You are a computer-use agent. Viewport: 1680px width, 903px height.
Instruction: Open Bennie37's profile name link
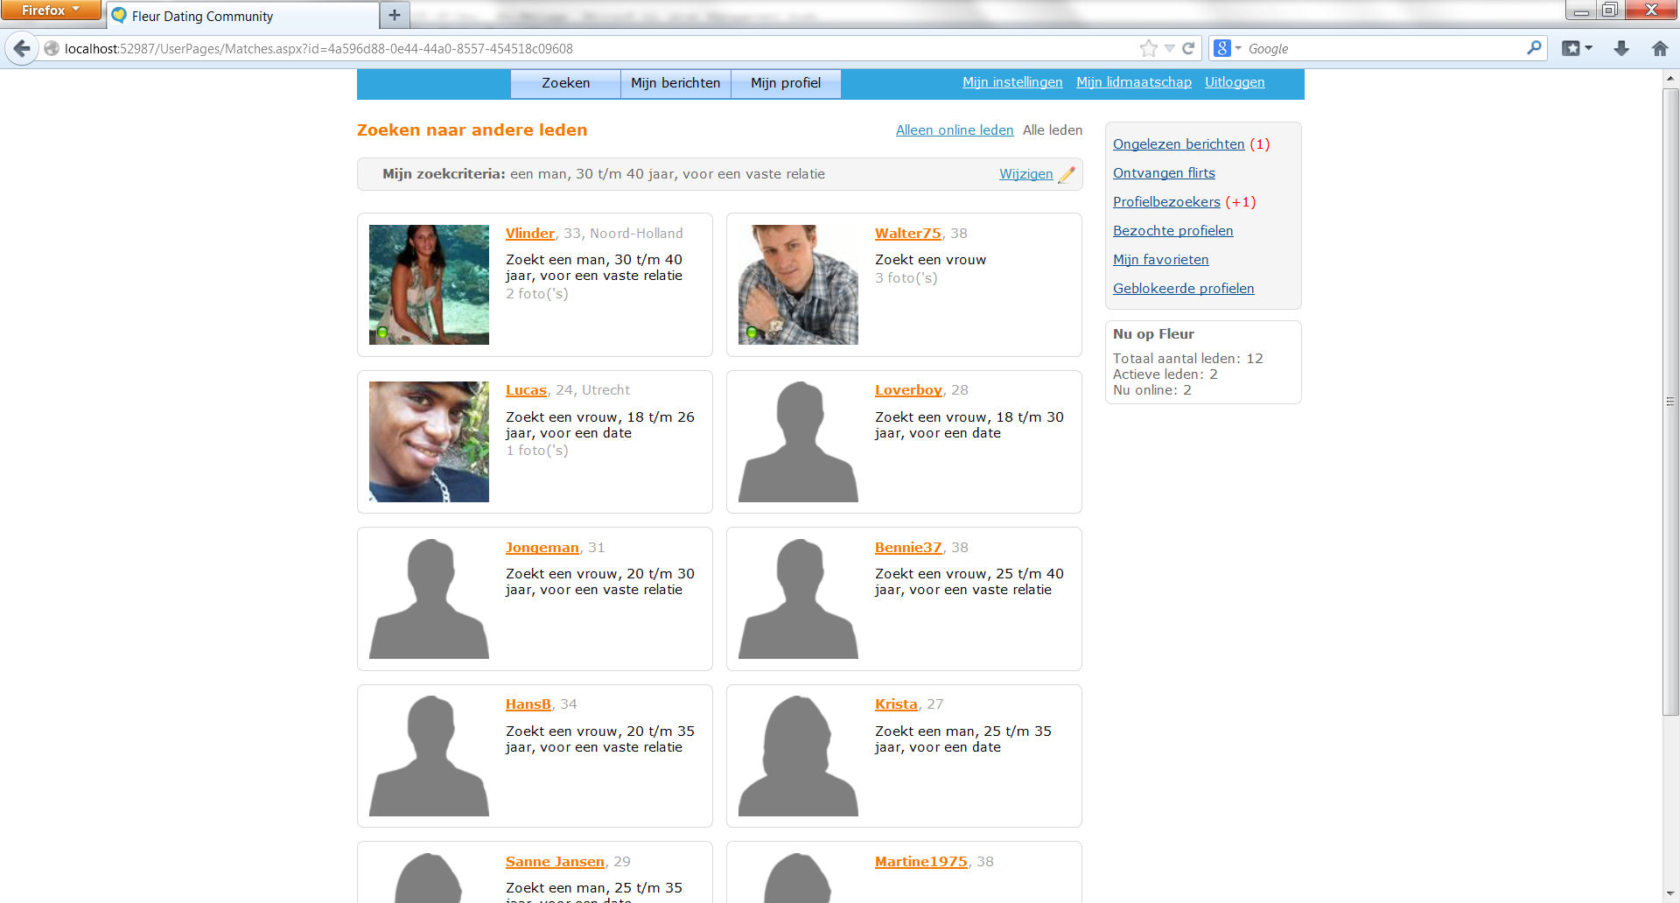coord(908,548)
